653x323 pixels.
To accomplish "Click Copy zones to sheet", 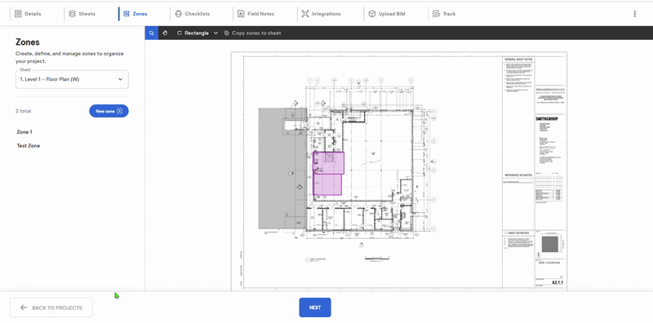I will [x=252, y=33].
